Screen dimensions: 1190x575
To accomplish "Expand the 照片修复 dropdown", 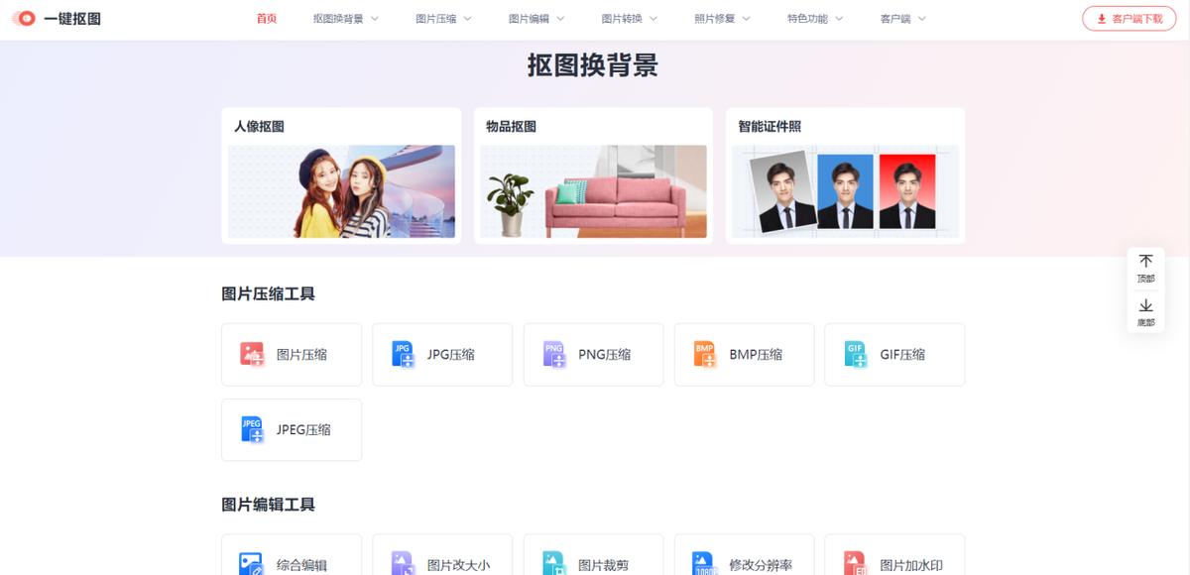I will coord(715,18).
